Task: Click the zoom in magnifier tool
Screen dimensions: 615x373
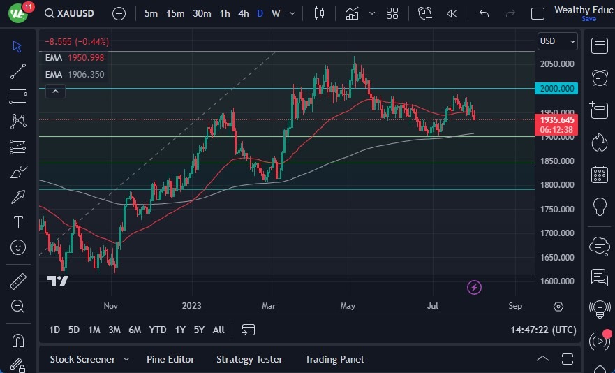Action: pos(18,306)
